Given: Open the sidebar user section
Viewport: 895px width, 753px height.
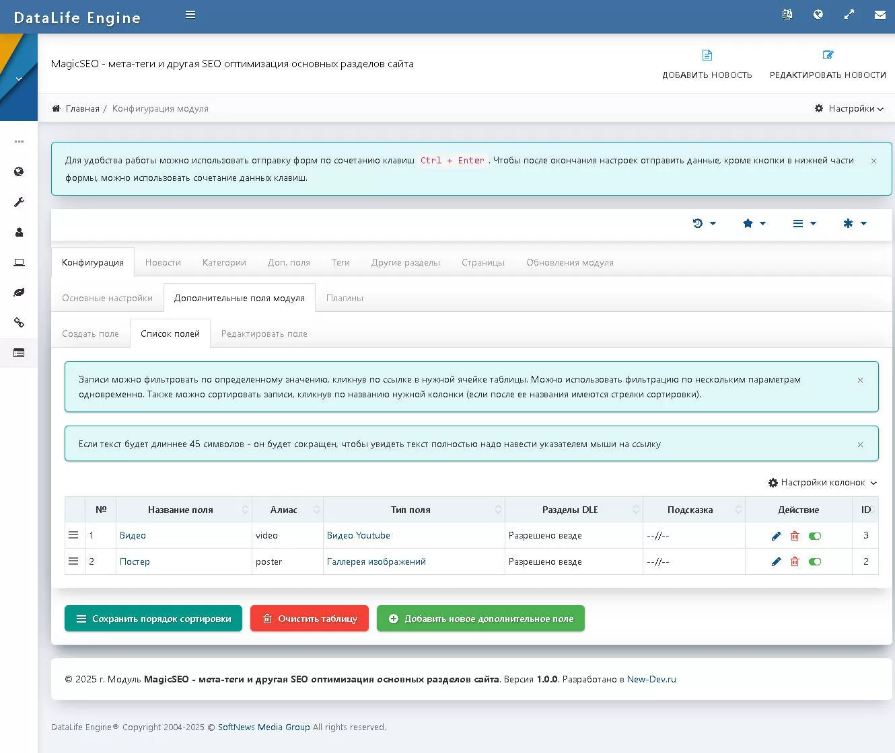Looking at the screenshot, I should point(19,232).
